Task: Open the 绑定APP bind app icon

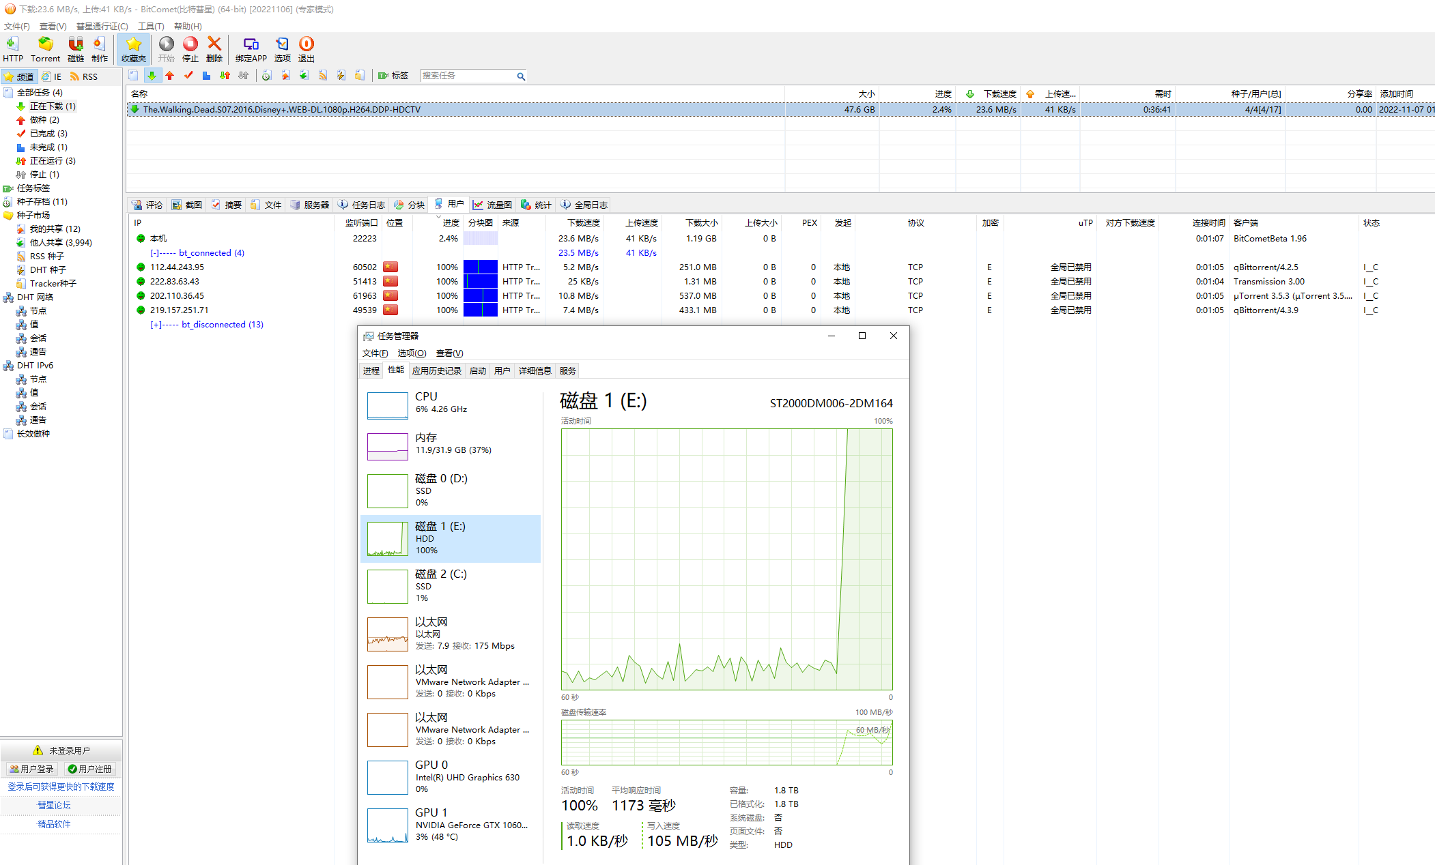Action: coord(251,49)
